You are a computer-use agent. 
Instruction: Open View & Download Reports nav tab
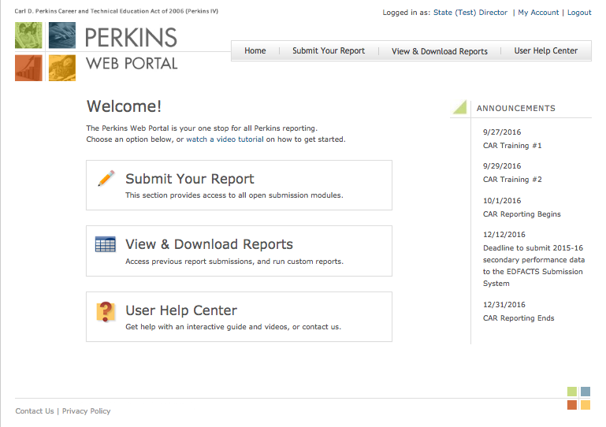[x=440, y=51]
